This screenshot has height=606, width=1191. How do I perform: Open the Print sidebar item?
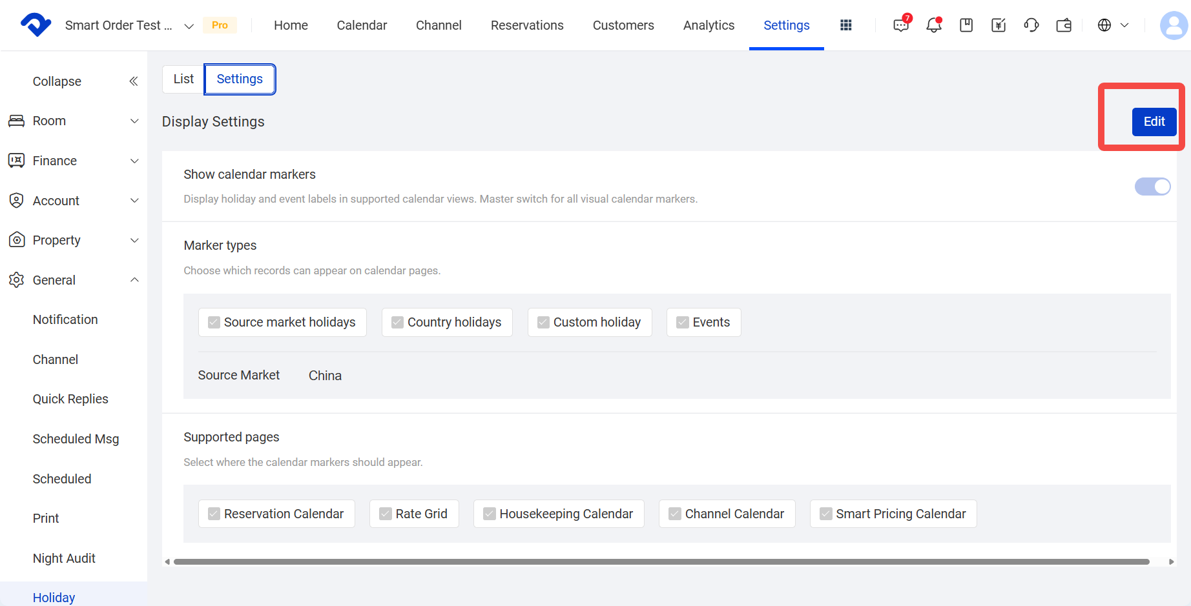46,518
